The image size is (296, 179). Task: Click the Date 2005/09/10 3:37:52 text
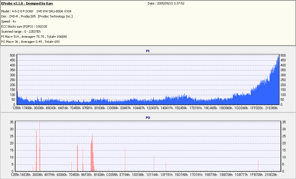[166, 3]
